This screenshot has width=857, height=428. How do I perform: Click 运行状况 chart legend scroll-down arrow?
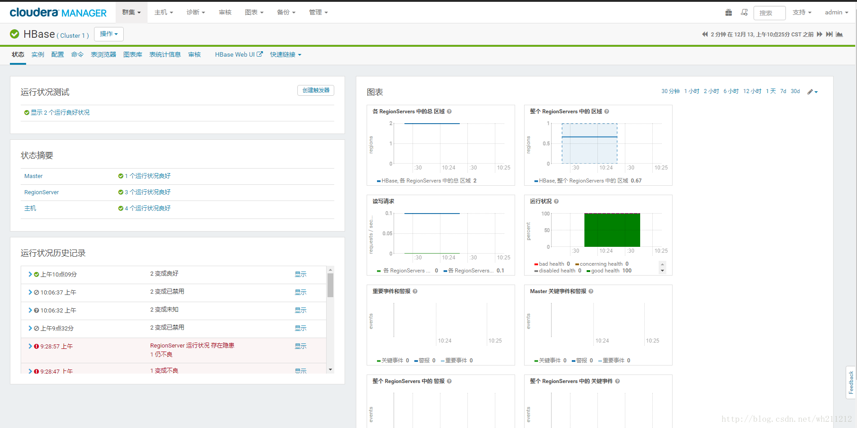click(662, 271)
